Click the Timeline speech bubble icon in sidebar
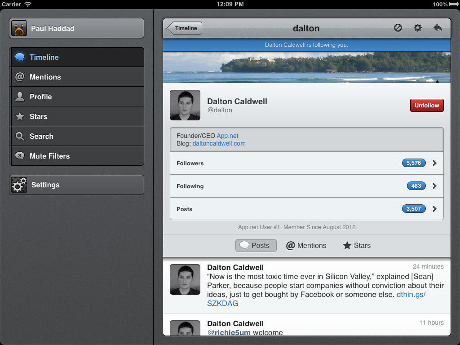This screenshot has height=345, width=460. point(20,57)
